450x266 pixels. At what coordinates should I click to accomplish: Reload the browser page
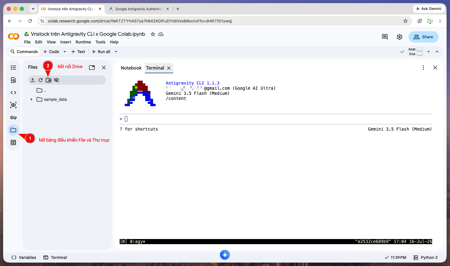click(x=30, y=21)
